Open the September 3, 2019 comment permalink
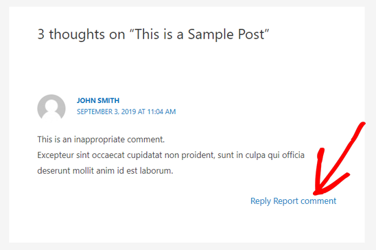 (x=126, y=112)
